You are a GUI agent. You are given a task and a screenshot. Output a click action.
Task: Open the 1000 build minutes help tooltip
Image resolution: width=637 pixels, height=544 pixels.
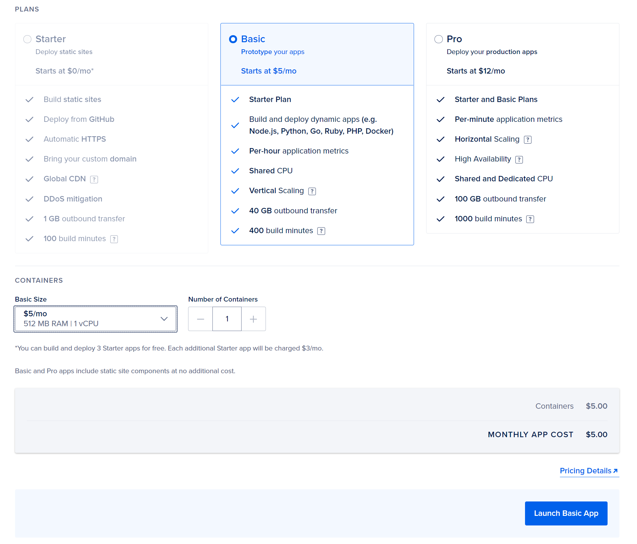pos(530,219)
